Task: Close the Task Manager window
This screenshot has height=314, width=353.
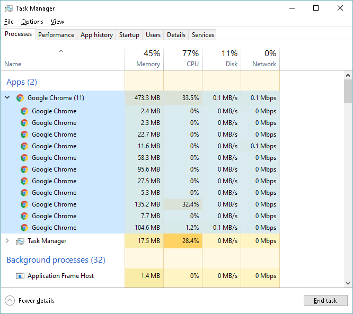Action: pyautogui.click(x=340, y=8)
